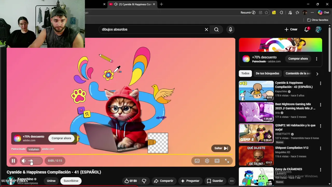Switch to Cyanide & Happiness browser tab
Screen dimensions: 332x187
[132, 4]
